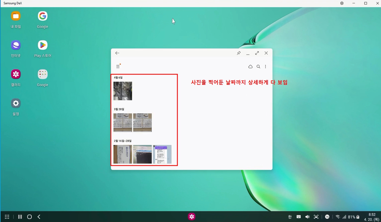Screen dimensions: 381x222
Task: Open the first 2월 16일~28일 photo
Action: point(123,154)
